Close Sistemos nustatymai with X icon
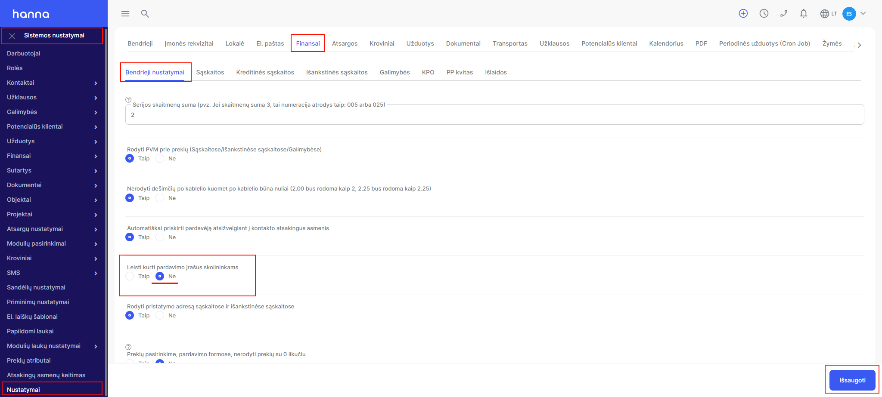This screenshot has width=882, height=397. tap(12, 36)
